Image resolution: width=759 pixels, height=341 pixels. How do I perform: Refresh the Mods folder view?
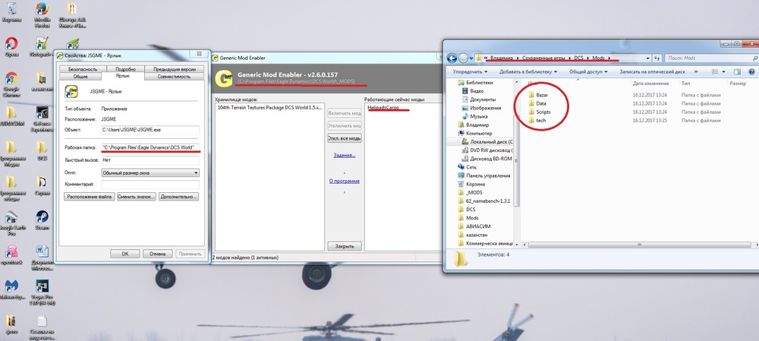(657, 58)
